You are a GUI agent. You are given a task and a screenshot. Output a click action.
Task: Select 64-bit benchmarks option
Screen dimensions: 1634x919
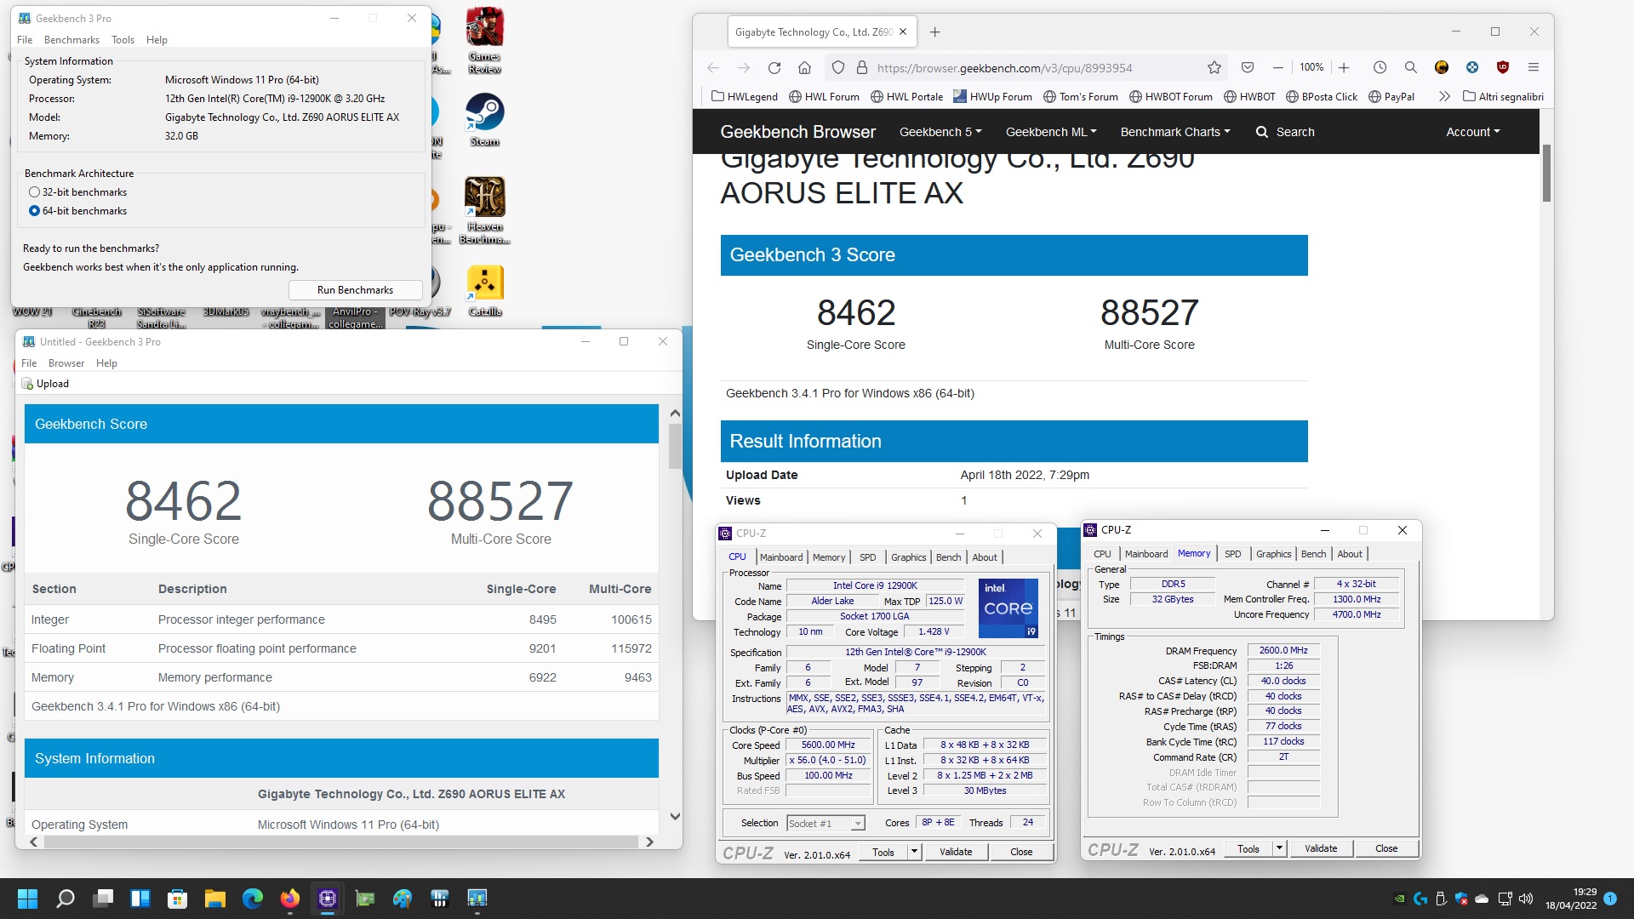tap(77, 211)
